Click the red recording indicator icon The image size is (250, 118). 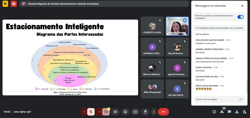14,4
